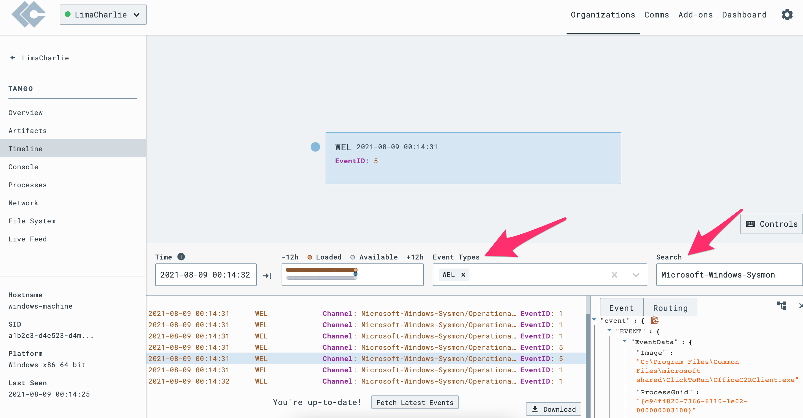The width and height of the screenshot is (803, 418).
Task: Click Fetch Latest Events button
Action: coord(414,402)
